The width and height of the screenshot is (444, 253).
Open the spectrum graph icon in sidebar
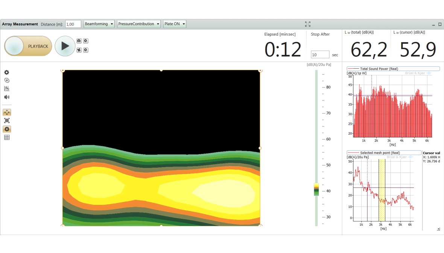pos(7,89)
